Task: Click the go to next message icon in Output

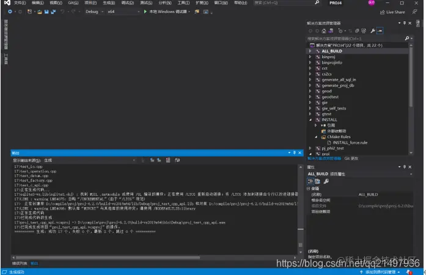Action: point(159,160)
